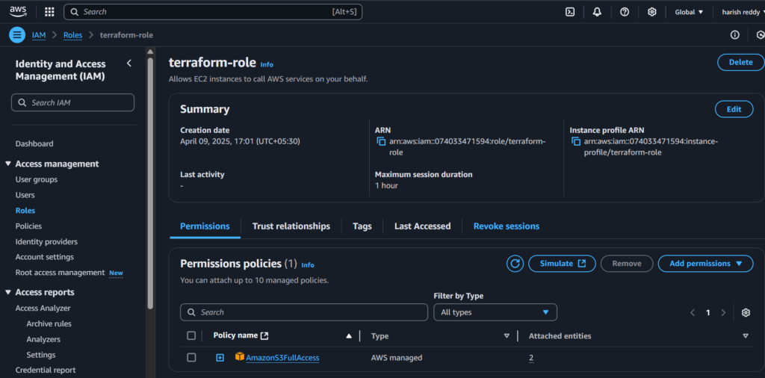Open Credential report in the sidebar
This screenshot has height=378, width=765.
[x=46, y=371]
